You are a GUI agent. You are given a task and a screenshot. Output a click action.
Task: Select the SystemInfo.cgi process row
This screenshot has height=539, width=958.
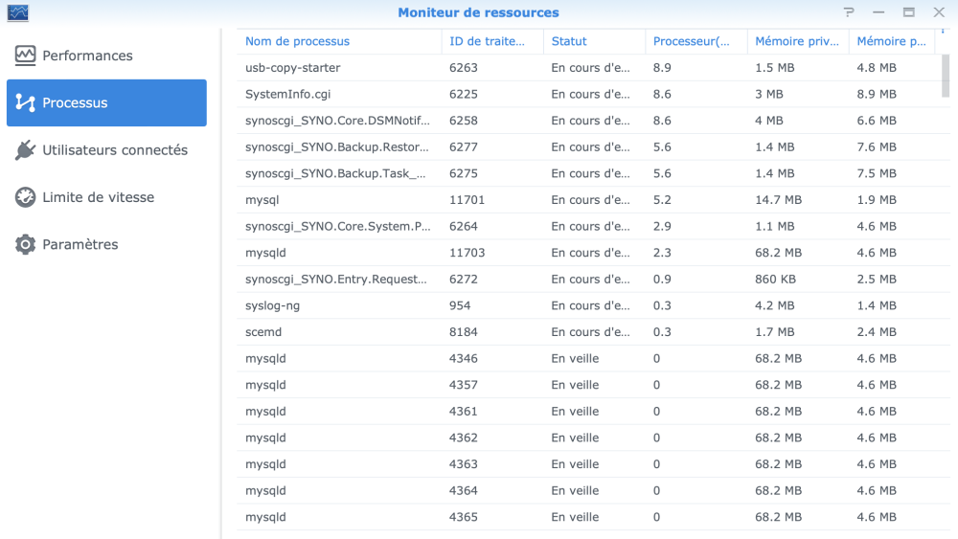pos(288,94)
